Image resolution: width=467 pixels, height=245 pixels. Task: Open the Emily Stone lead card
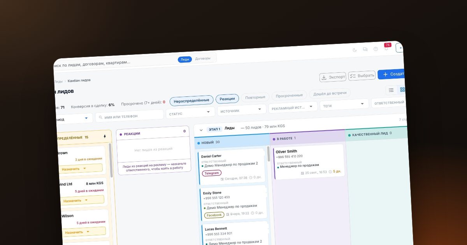coord(234,203)
